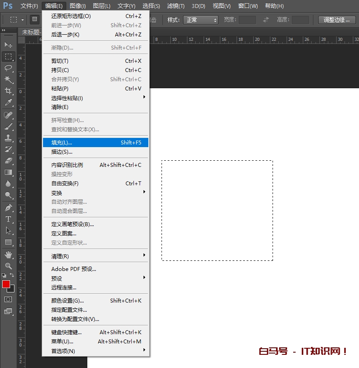359x368 pixels.
Task: Select the Eyedropper tool
Action: (8, 103)
